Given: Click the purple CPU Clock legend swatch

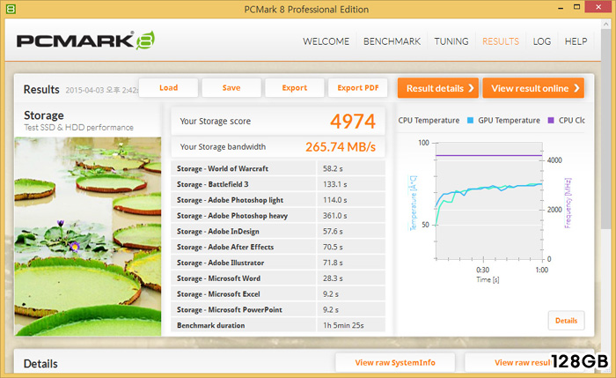Looking at the screenshot, I should tap(551, 120).
